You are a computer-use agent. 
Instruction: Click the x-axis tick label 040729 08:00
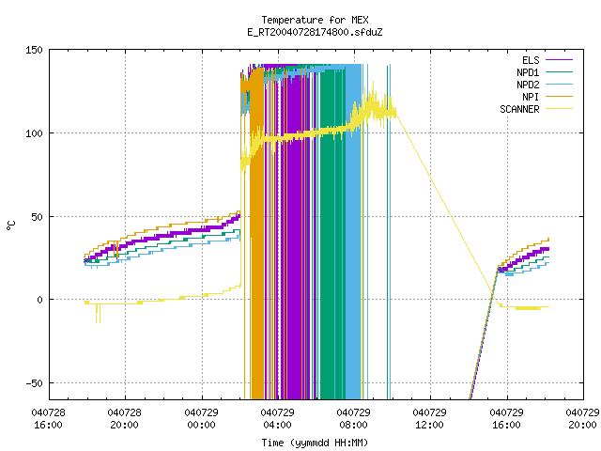pos(354,419)
